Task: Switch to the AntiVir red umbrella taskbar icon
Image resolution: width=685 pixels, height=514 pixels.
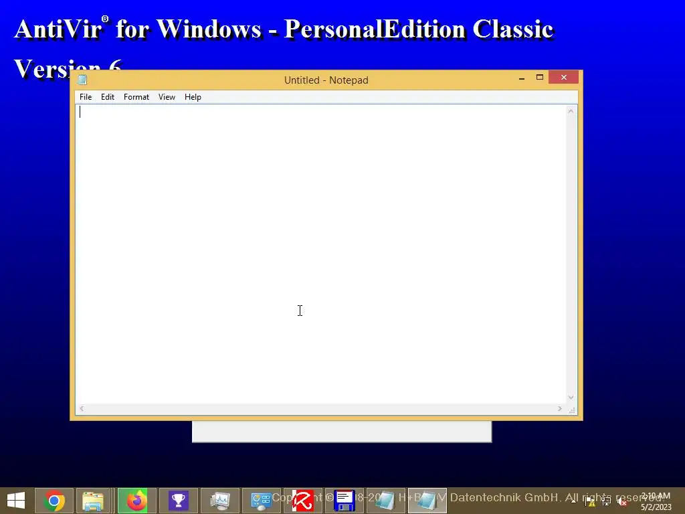Action: [303, 501]
